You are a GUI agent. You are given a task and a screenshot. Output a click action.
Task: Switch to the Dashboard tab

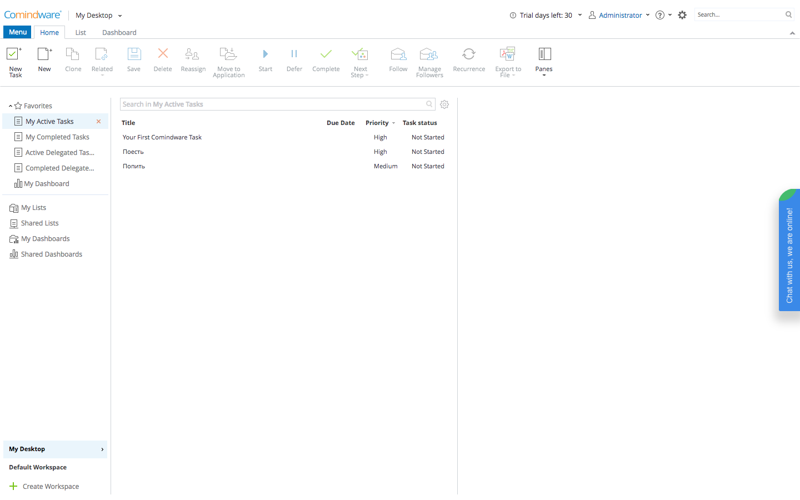119,33
